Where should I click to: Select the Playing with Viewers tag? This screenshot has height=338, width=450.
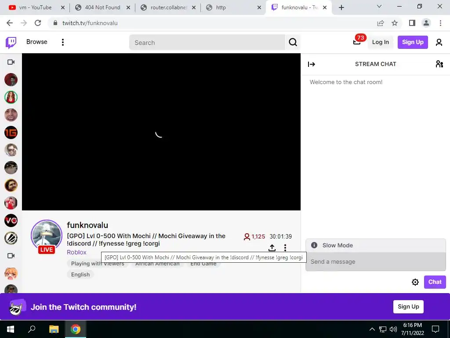pos(98,263)
